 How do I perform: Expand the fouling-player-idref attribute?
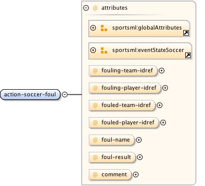click(x=165, y=88)
